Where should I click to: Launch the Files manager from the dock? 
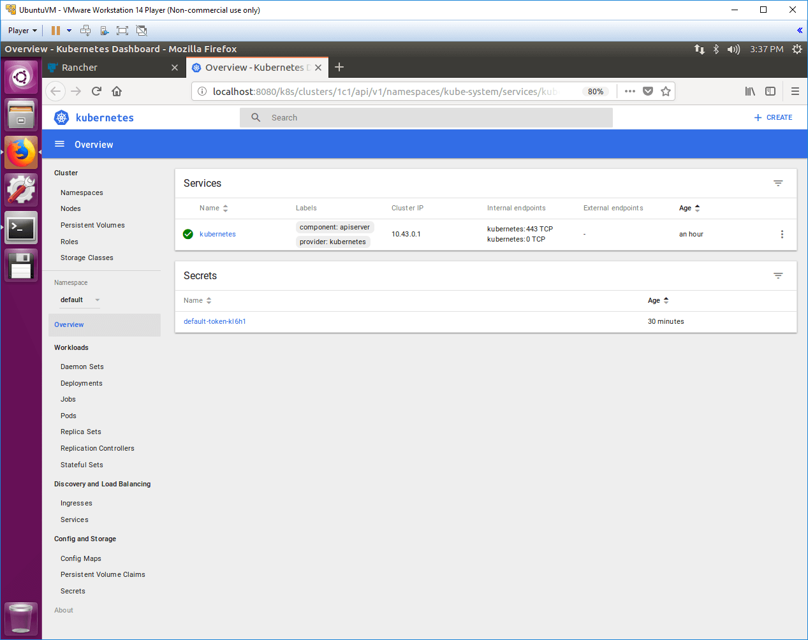pos(21,115)
